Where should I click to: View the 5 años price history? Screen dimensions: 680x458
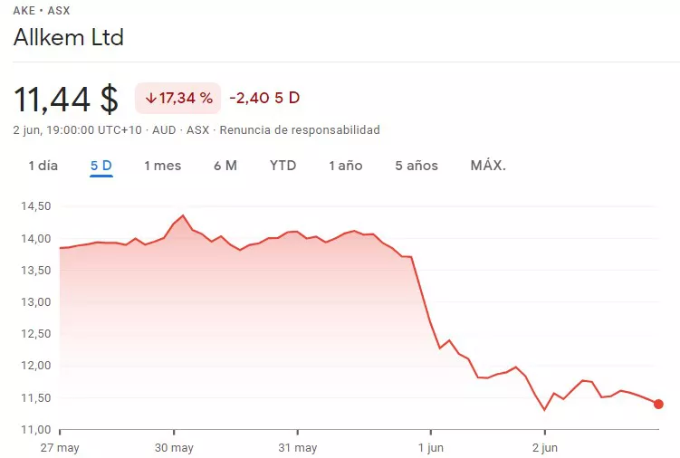417,166
